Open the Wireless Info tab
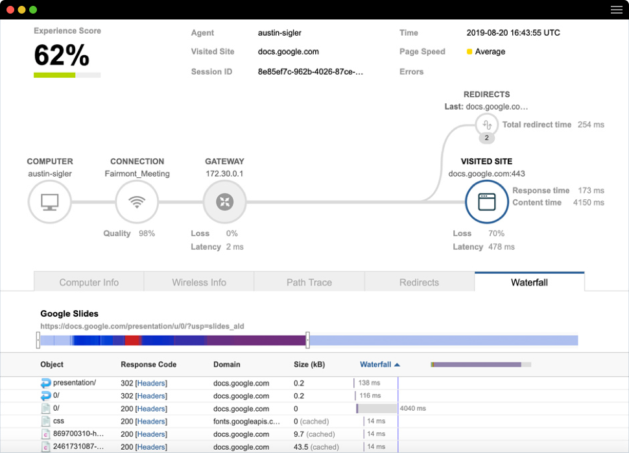Viewport: 629px width, 453px height. click(x=199, y=282)
